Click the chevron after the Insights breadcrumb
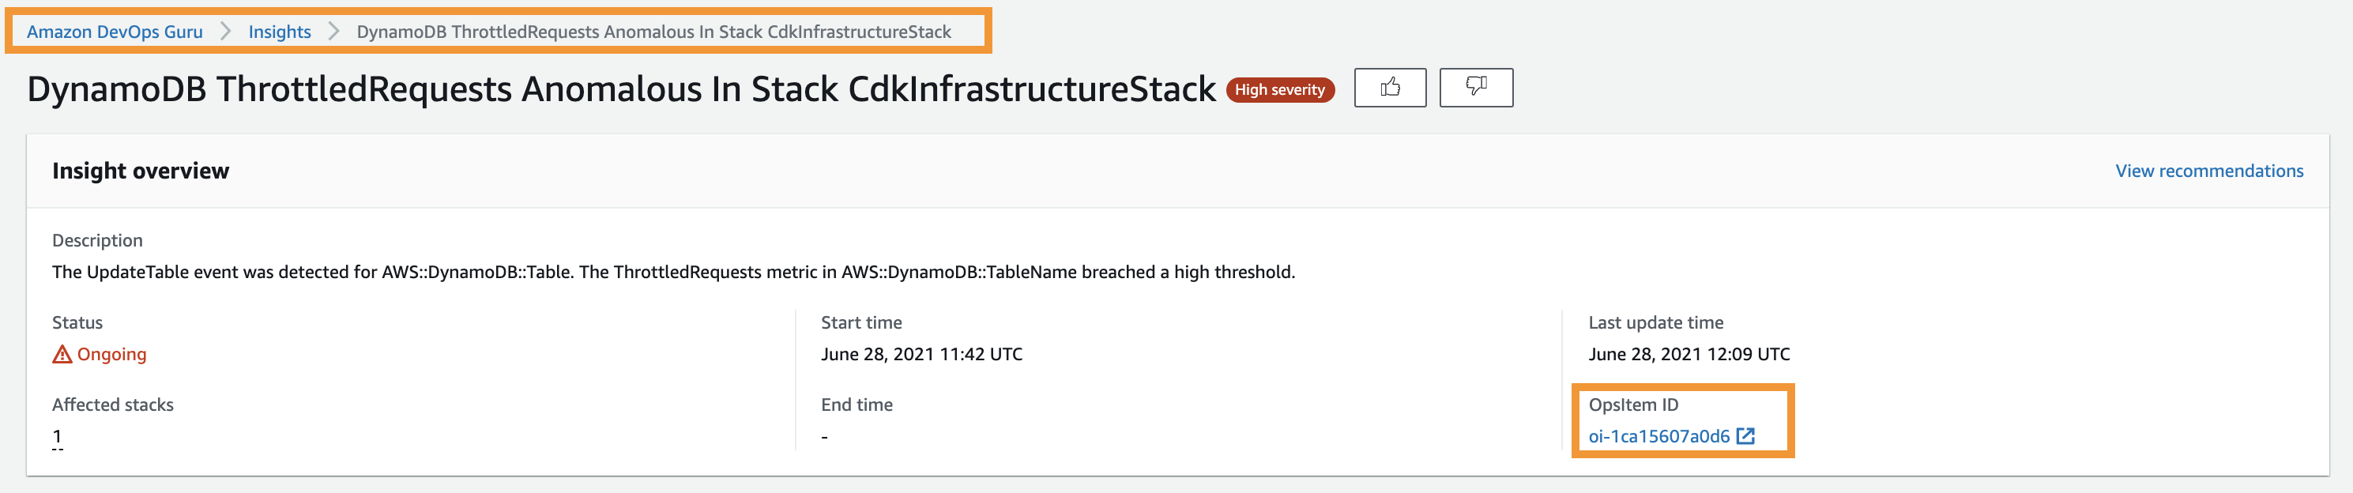 [333, 31]
